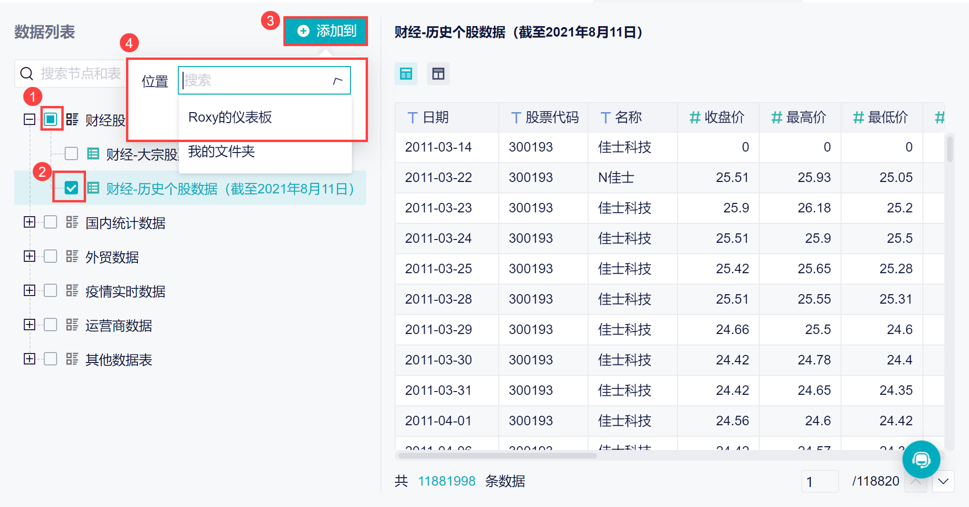
Task: Click the text-type icon of 名称 column
Action: point(605,118)
